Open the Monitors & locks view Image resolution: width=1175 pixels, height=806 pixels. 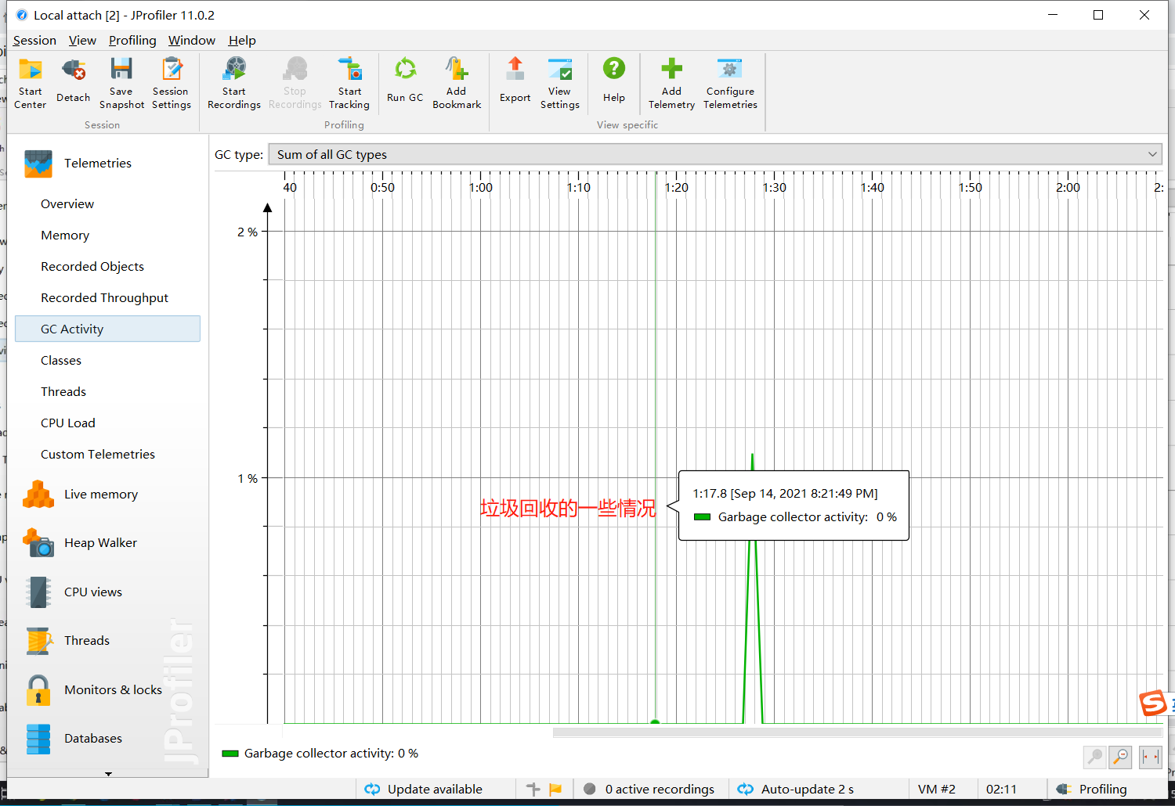tap(113, 689)
